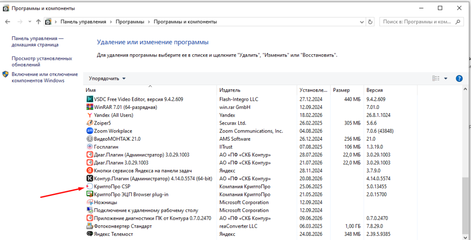Click the Zoiper5 program icon

click(x=89, y=123)
